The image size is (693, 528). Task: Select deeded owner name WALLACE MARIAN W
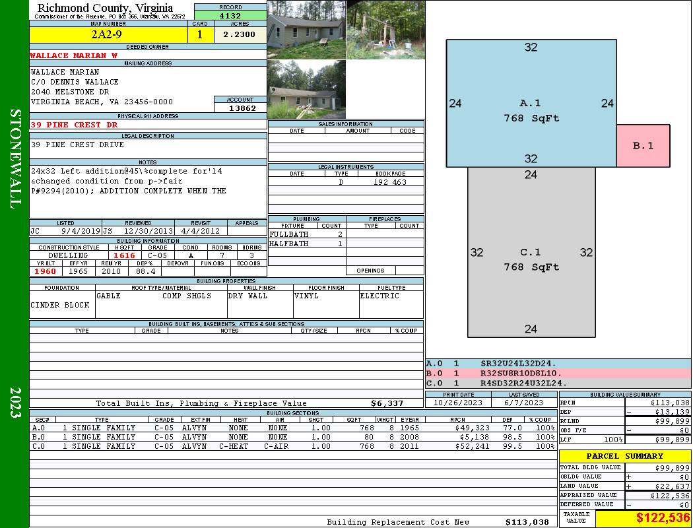74,56
